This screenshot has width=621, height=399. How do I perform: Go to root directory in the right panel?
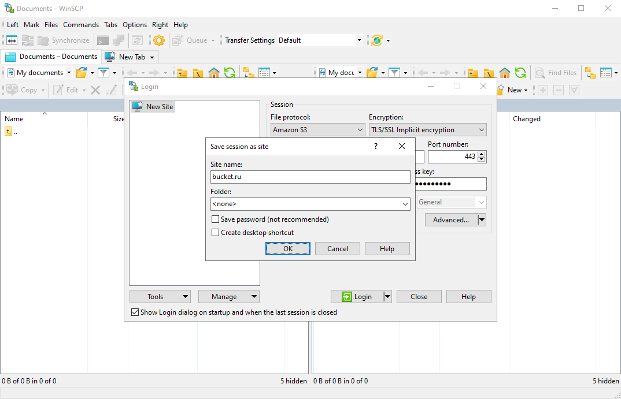(x=489, y=73)
